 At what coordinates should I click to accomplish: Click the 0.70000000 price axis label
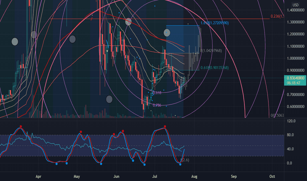tap(295, 95)
